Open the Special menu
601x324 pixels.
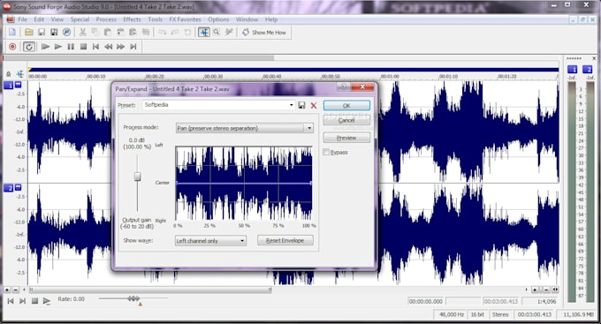[80, 19]
